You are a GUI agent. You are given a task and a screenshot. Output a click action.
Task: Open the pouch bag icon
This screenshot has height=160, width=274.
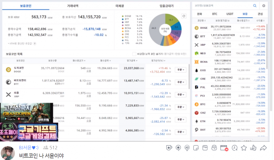click(214, 148)
